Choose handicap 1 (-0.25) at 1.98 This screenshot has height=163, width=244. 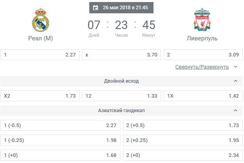click(x=60, y=140)
